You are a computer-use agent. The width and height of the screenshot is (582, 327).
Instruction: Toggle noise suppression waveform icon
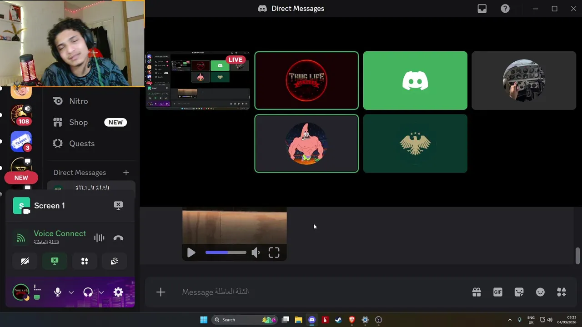pos(99,238)
